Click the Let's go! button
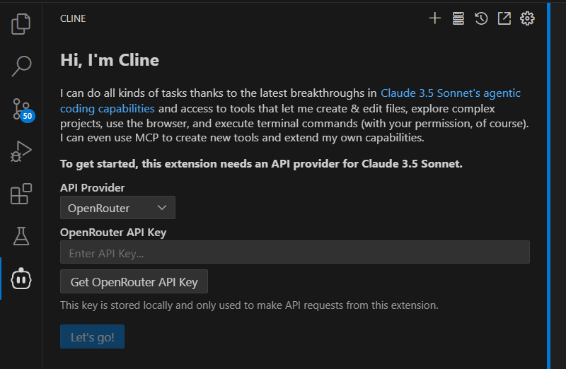The height and width of the screenshot is (369, 566). click(x=92, y=337)
